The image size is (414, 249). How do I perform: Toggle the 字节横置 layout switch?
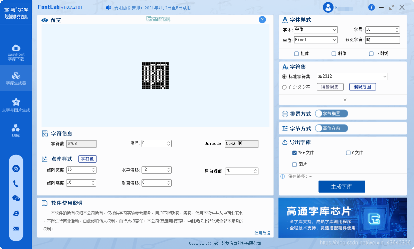[332, 114]
